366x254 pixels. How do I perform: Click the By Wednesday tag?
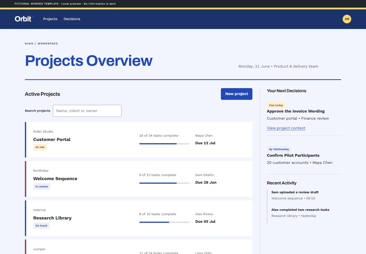279,149
